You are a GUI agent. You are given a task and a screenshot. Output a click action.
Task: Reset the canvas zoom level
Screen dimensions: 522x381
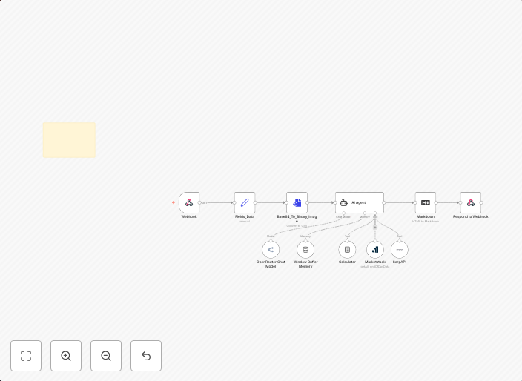click(x=146, y=356)
